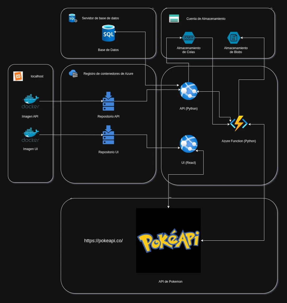Select the SQL Servidor de base de datos icon
Screen dimensions: 287x303
(x=72, y=18)
